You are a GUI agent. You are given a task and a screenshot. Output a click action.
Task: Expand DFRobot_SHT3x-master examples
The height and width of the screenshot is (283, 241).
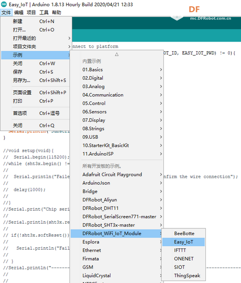click(x=117, y=225)
